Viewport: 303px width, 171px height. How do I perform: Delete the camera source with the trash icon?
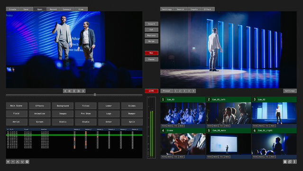pos(285,161)
